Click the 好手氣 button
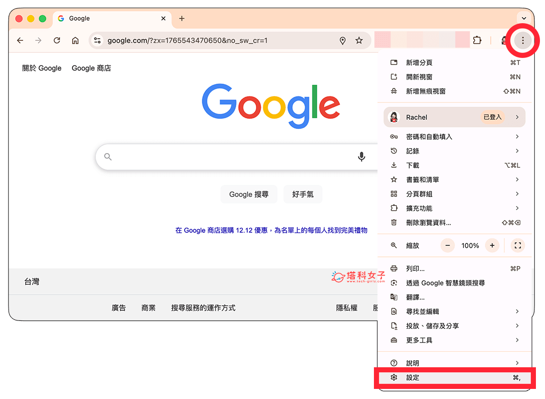 click(303, 194)
